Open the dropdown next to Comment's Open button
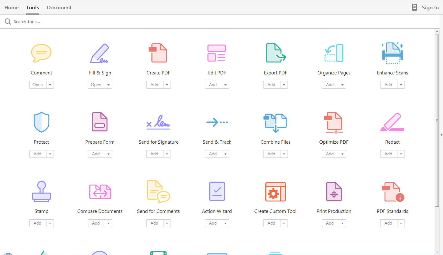 [50, 85]
